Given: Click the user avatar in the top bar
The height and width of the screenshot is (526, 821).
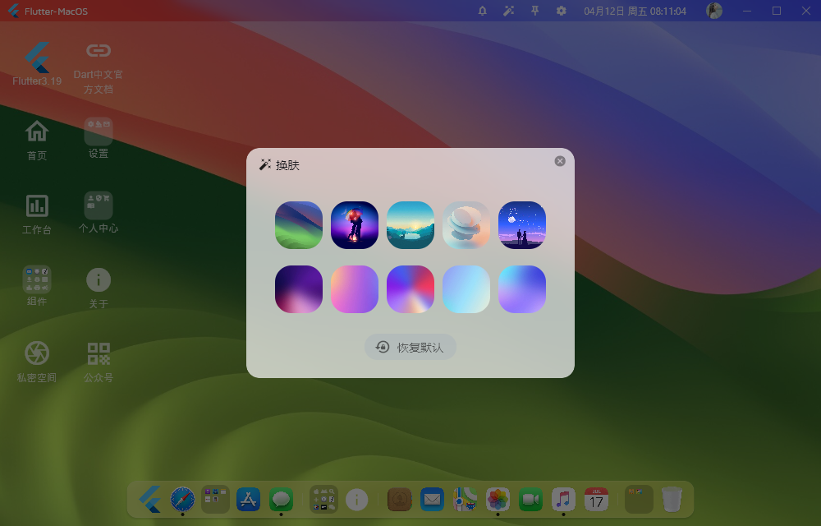Looking at the screenshot, I should point(713,11).
